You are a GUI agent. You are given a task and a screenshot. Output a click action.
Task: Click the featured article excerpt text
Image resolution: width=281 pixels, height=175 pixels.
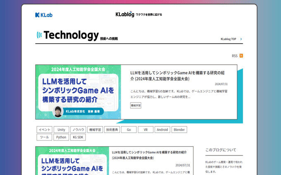(179, 94)
